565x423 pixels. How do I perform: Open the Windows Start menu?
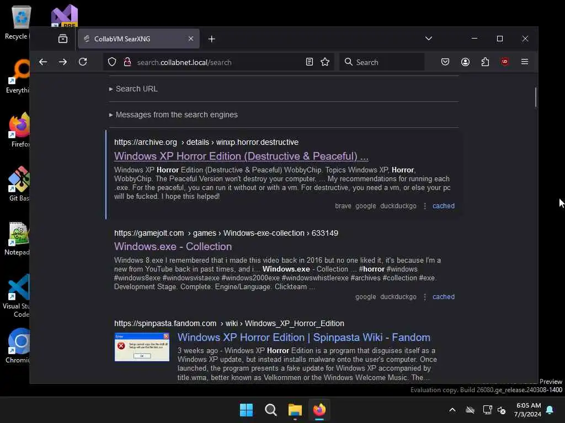point(247,410)
